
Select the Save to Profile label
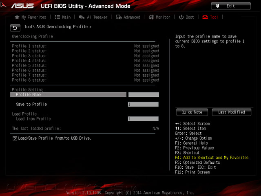click(31, 105)
